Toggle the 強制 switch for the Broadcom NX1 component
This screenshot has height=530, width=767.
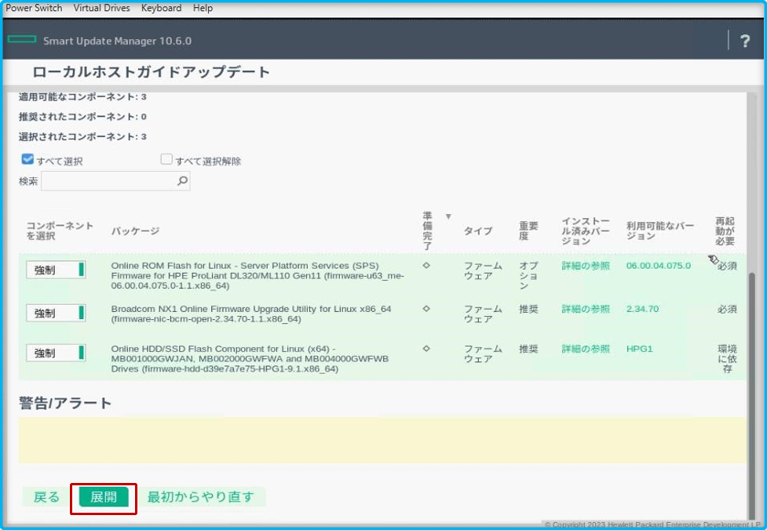[55, 312]
